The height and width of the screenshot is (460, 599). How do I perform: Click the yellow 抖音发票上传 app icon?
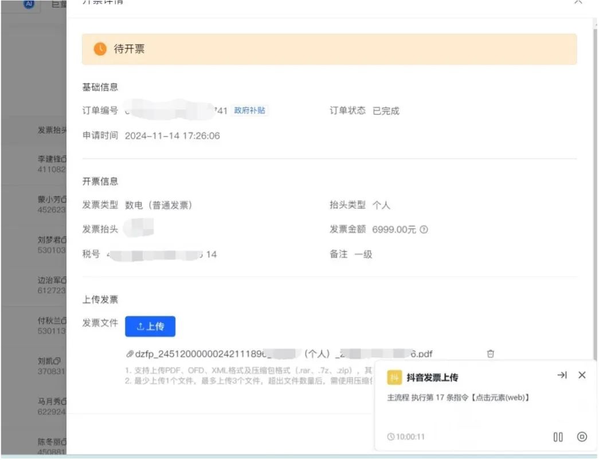[x=394, y=378]
